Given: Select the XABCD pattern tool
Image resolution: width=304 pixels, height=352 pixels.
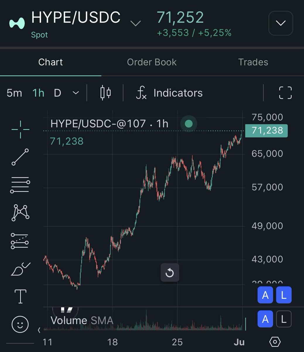Looking at the screenshot, I should (x=20, y=213).
